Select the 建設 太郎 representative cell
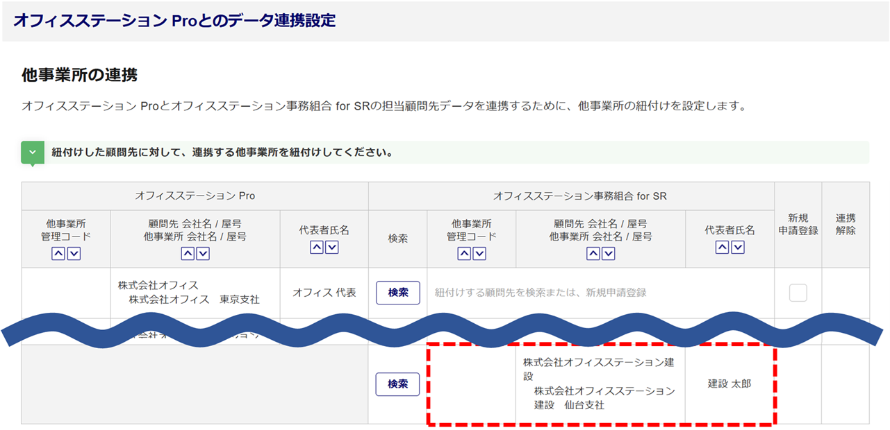The width and height of the screenshot is (890, 430). (729, 384)
